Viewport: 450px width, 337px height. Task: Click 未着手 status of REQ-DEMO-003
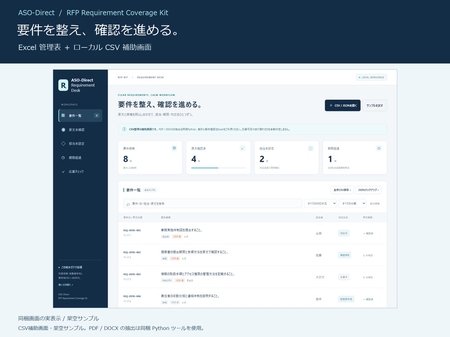344,277
